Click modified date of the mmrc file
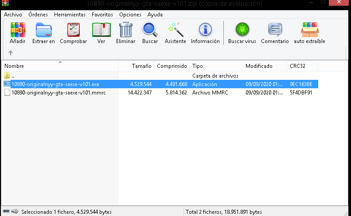351x216 pixels. 264,93
